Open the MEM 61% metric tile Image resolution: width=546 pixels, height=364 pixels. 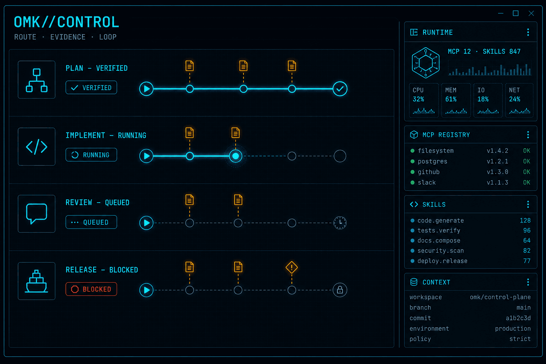tap(456, 100)
